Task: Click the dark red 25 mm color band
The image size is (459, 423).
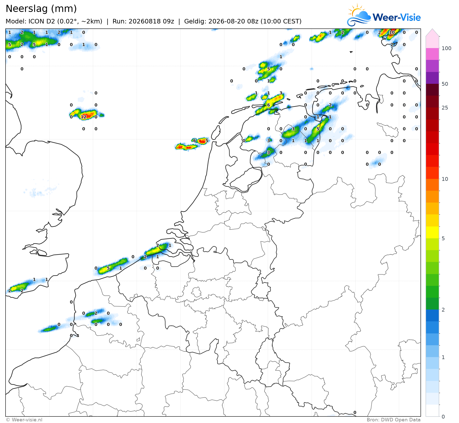Action: point(432,102)
